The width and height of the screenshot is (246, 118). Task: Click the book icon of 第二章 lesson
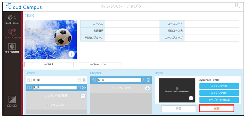click(29, 88)
